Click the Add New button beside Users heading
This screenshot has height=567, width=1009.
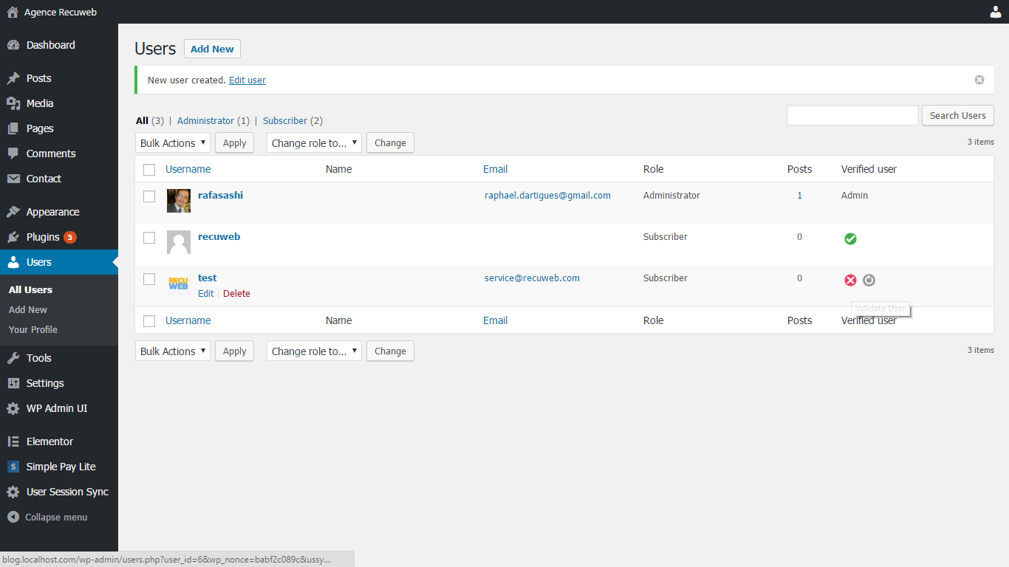pos(212,49)
